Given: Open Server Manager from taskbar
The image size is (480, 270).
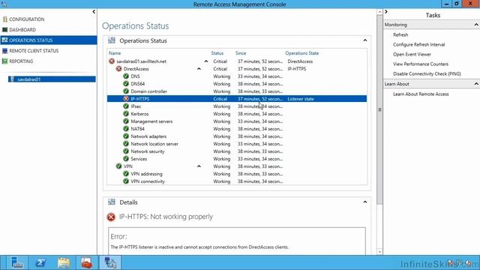Looking at the screenshot, I should tap(17, 262).
